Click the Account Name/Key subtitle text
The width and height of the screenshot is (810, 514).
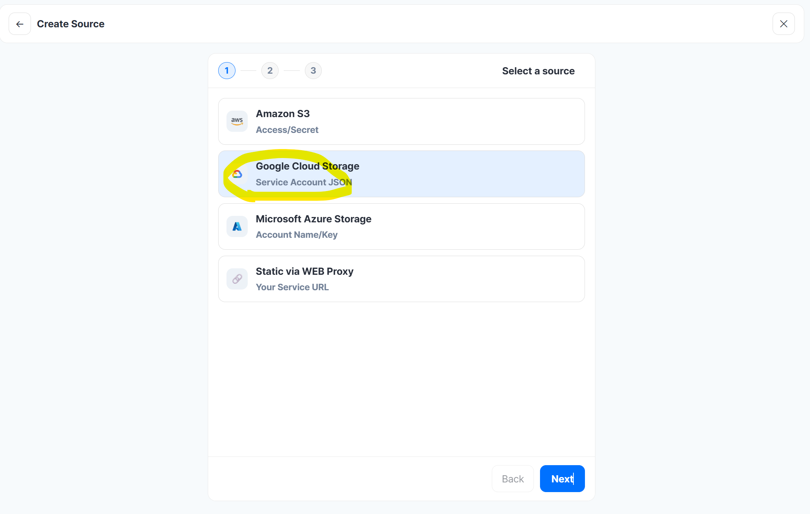coord(297,235)
